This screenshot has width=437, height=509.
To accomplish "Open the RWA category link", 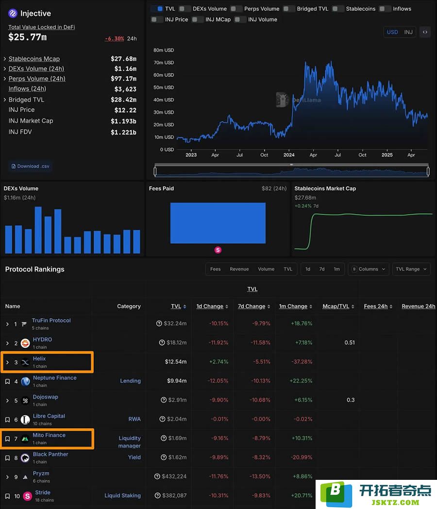I will click(x=134, y=419).
